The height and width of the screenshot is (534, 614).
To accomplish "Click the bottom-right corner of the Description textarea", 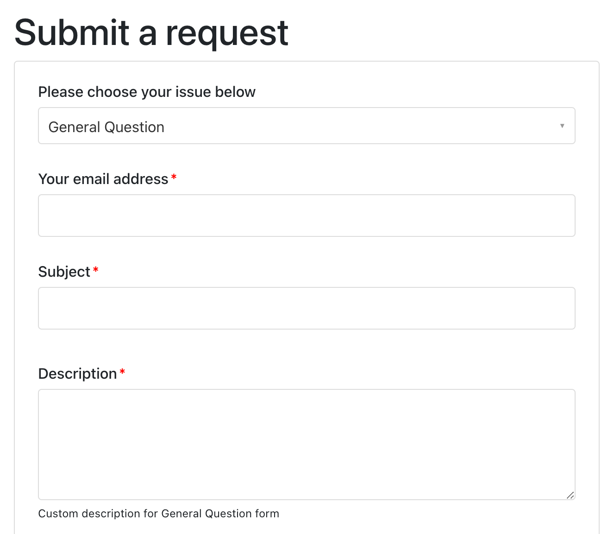I will (571, 496).
